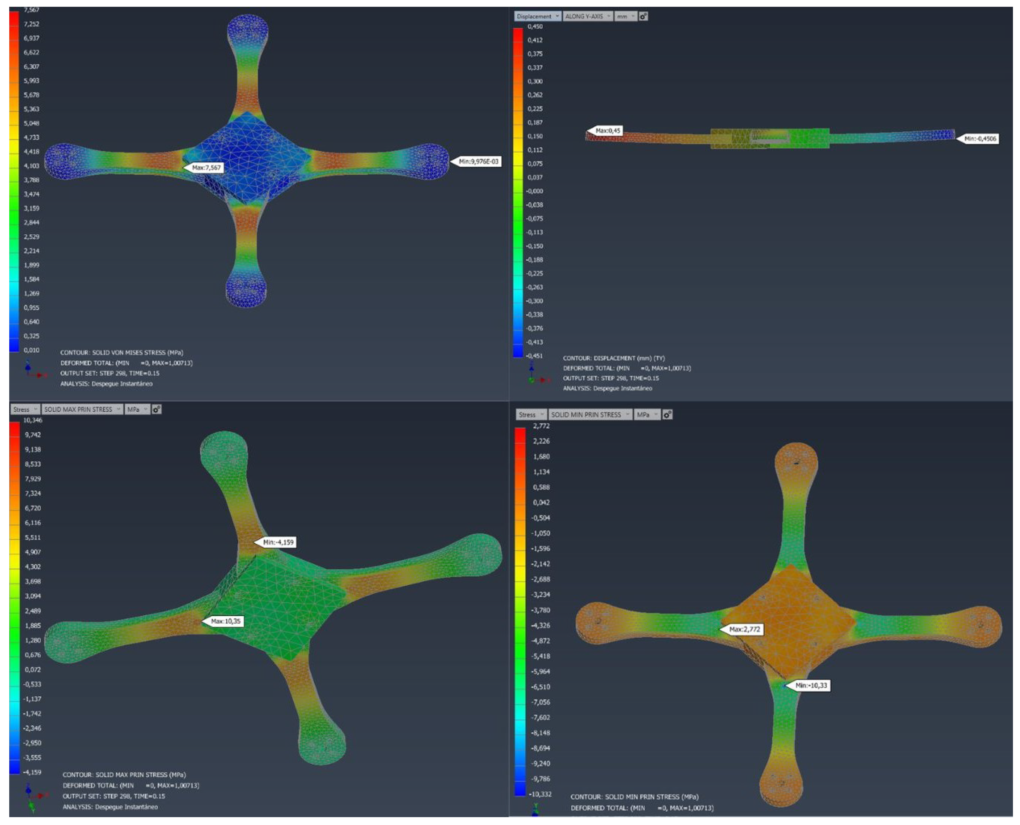
Task: Open the Displacement result type dropdown
Action: click(537, 16)
